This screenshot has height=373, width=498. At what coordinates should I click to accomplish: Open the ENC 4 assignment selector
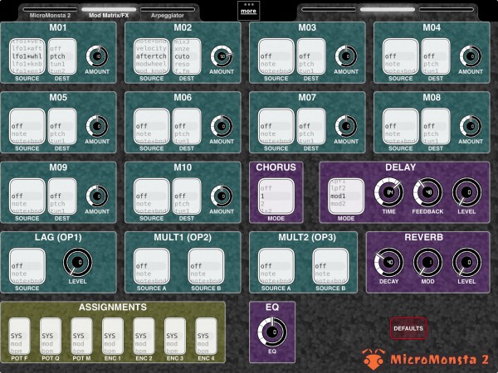(x=206, y=337)
